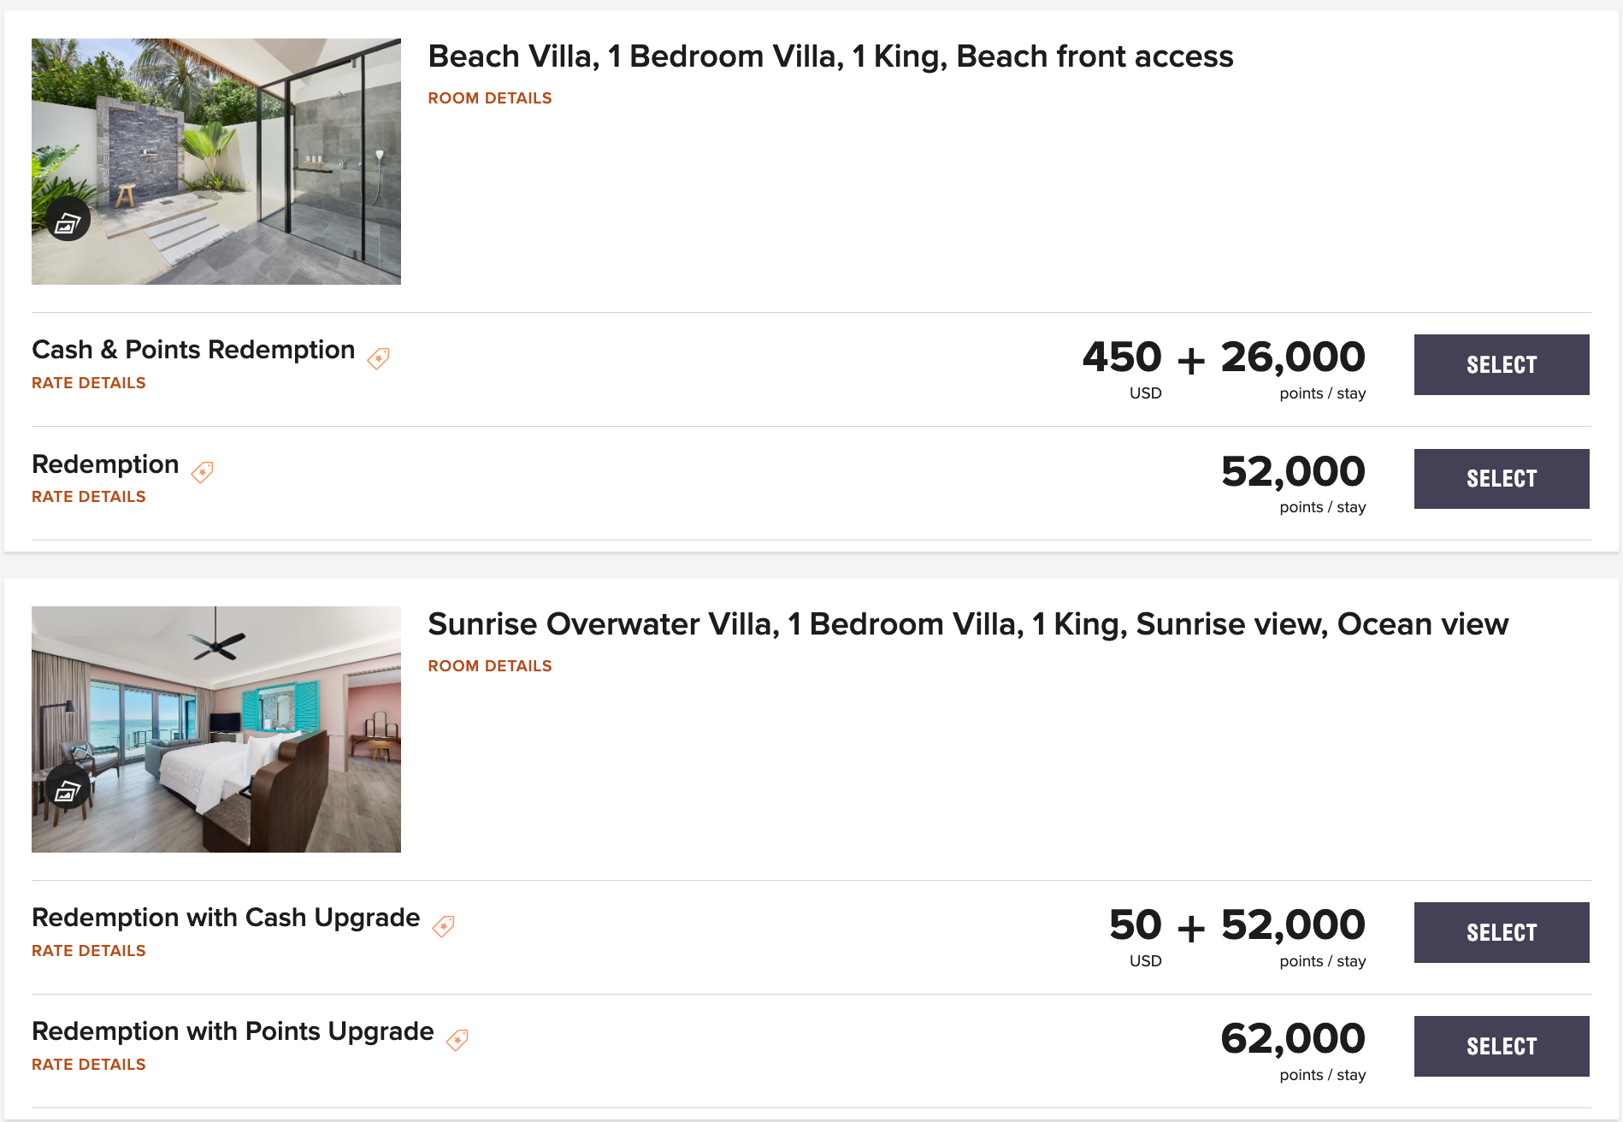Screen dimensions: 1623x1122
Task: Click the rate tag icon beside Redemption
Action: 202,472
